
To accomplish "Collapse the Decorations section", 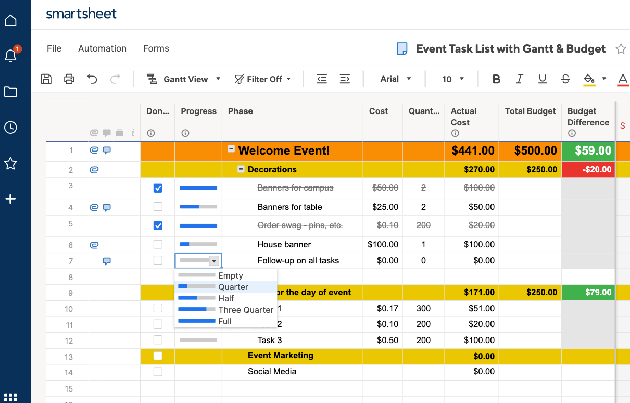I will pyautogui.click(x=241, y=169).
